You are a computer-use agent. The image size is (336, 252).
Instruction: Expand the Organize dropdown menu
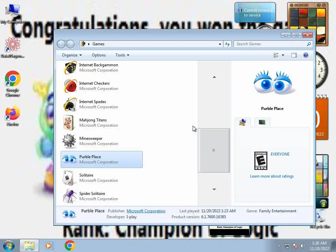tap(72, 55)
